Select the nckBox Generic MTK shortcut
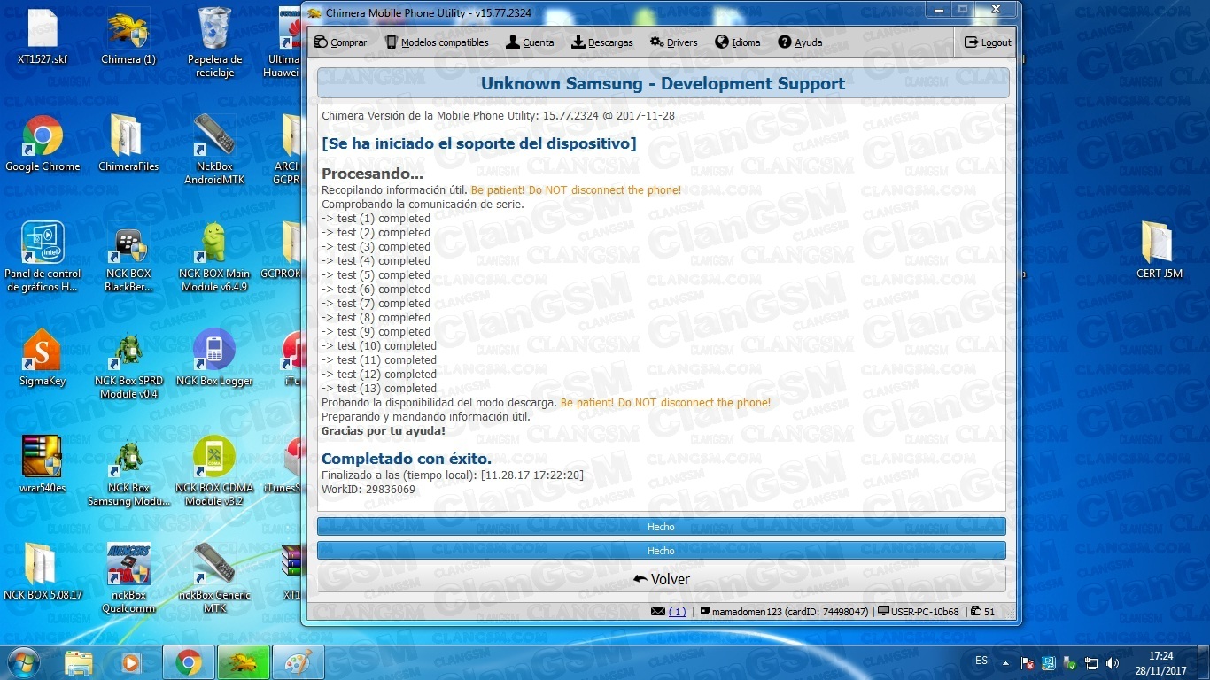Screen dimensions: 1210x680 point(214,578)
